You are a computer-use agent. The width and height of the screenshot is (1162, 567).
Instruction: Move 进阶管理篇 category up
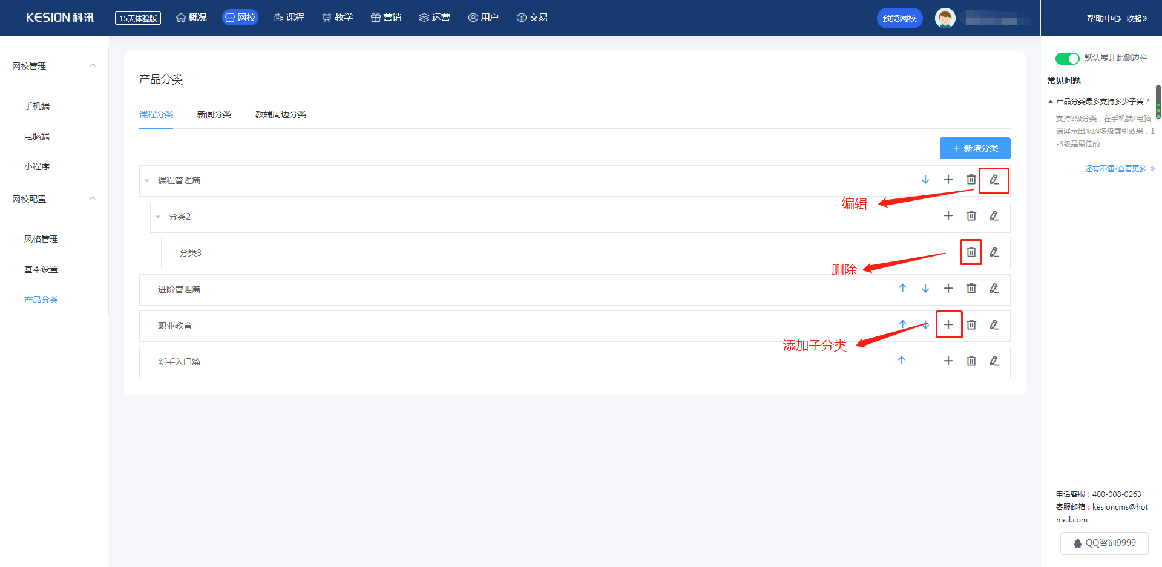902,289
